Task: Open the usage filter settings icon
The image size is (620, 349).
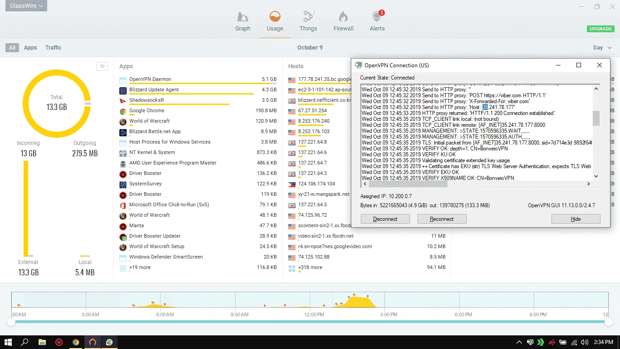Action: tap(102, 66)
